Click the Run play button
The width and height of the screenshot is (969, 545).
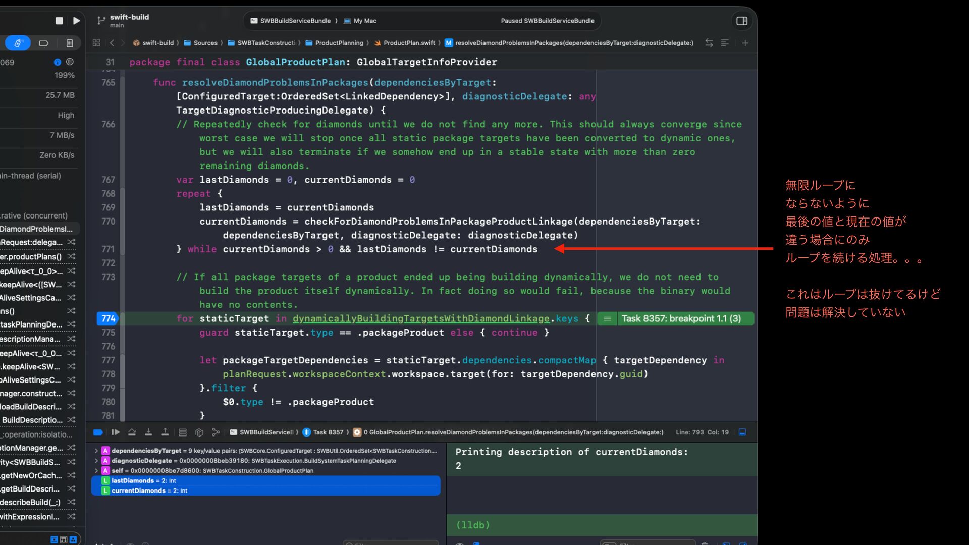click(x=76, y=21)
